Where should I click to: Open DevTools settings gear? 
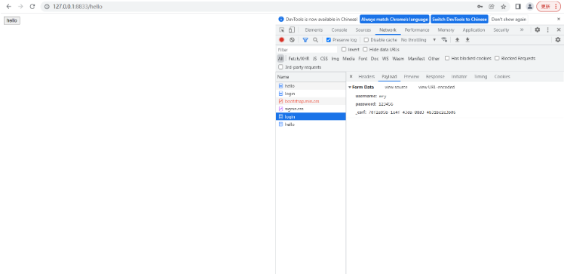click(x=538, y=30)
